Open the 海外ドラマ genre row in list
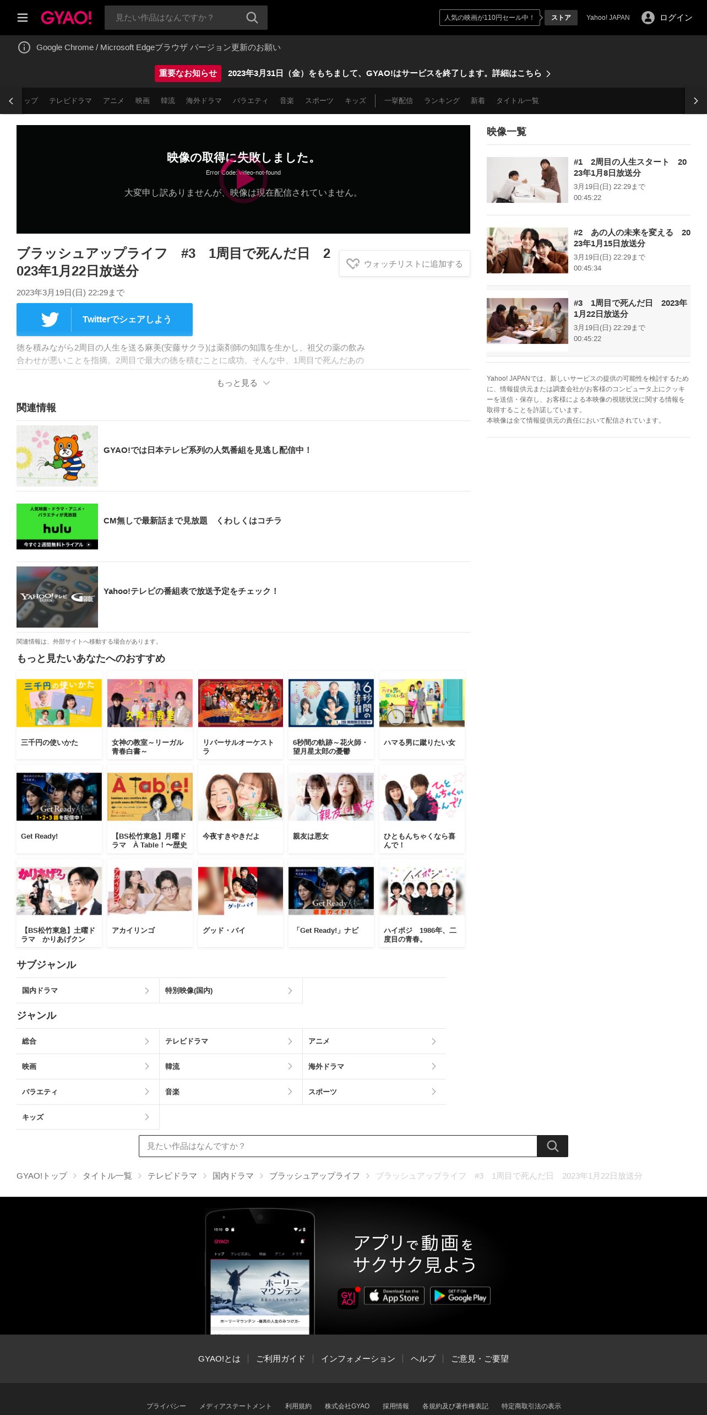The width and height of the screenshot is (707, 1415). [x=374, y=1067]
